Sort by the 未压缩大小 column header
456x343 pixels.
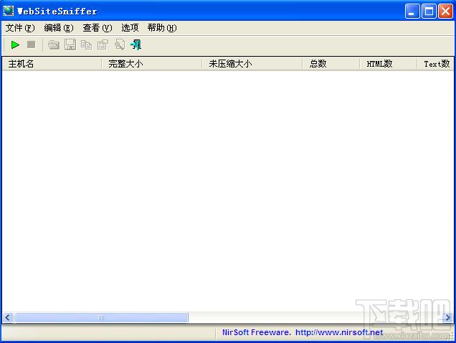coord(252,64)
